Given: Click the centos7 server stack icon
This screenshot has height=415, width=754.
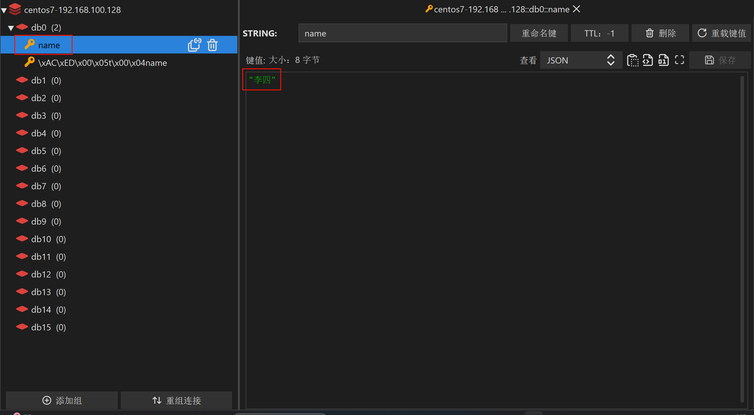Looking at the screenshot, I should tap(15, 9).
